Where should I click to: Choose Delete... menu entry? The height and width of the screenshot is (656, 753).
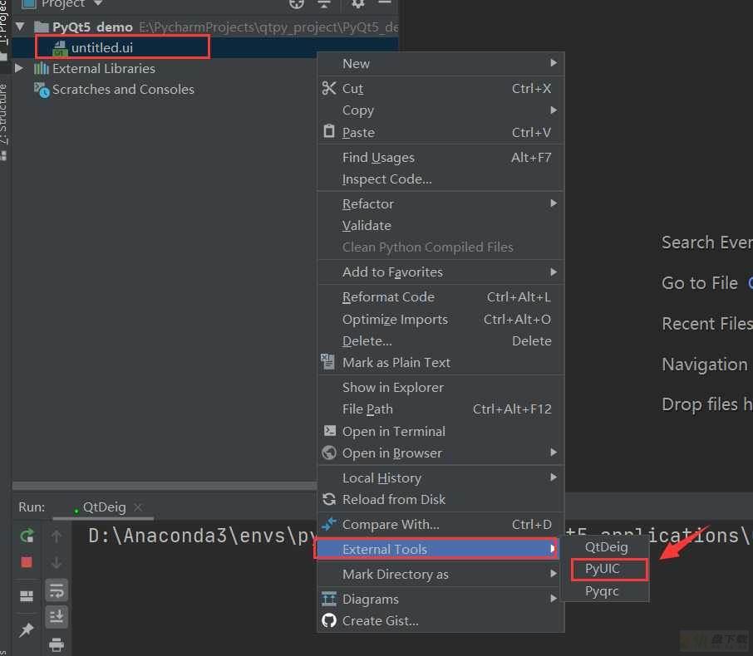pos(440,340)
